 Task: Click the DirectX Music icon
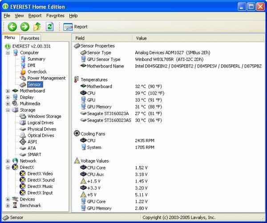[x=23, y=186]
